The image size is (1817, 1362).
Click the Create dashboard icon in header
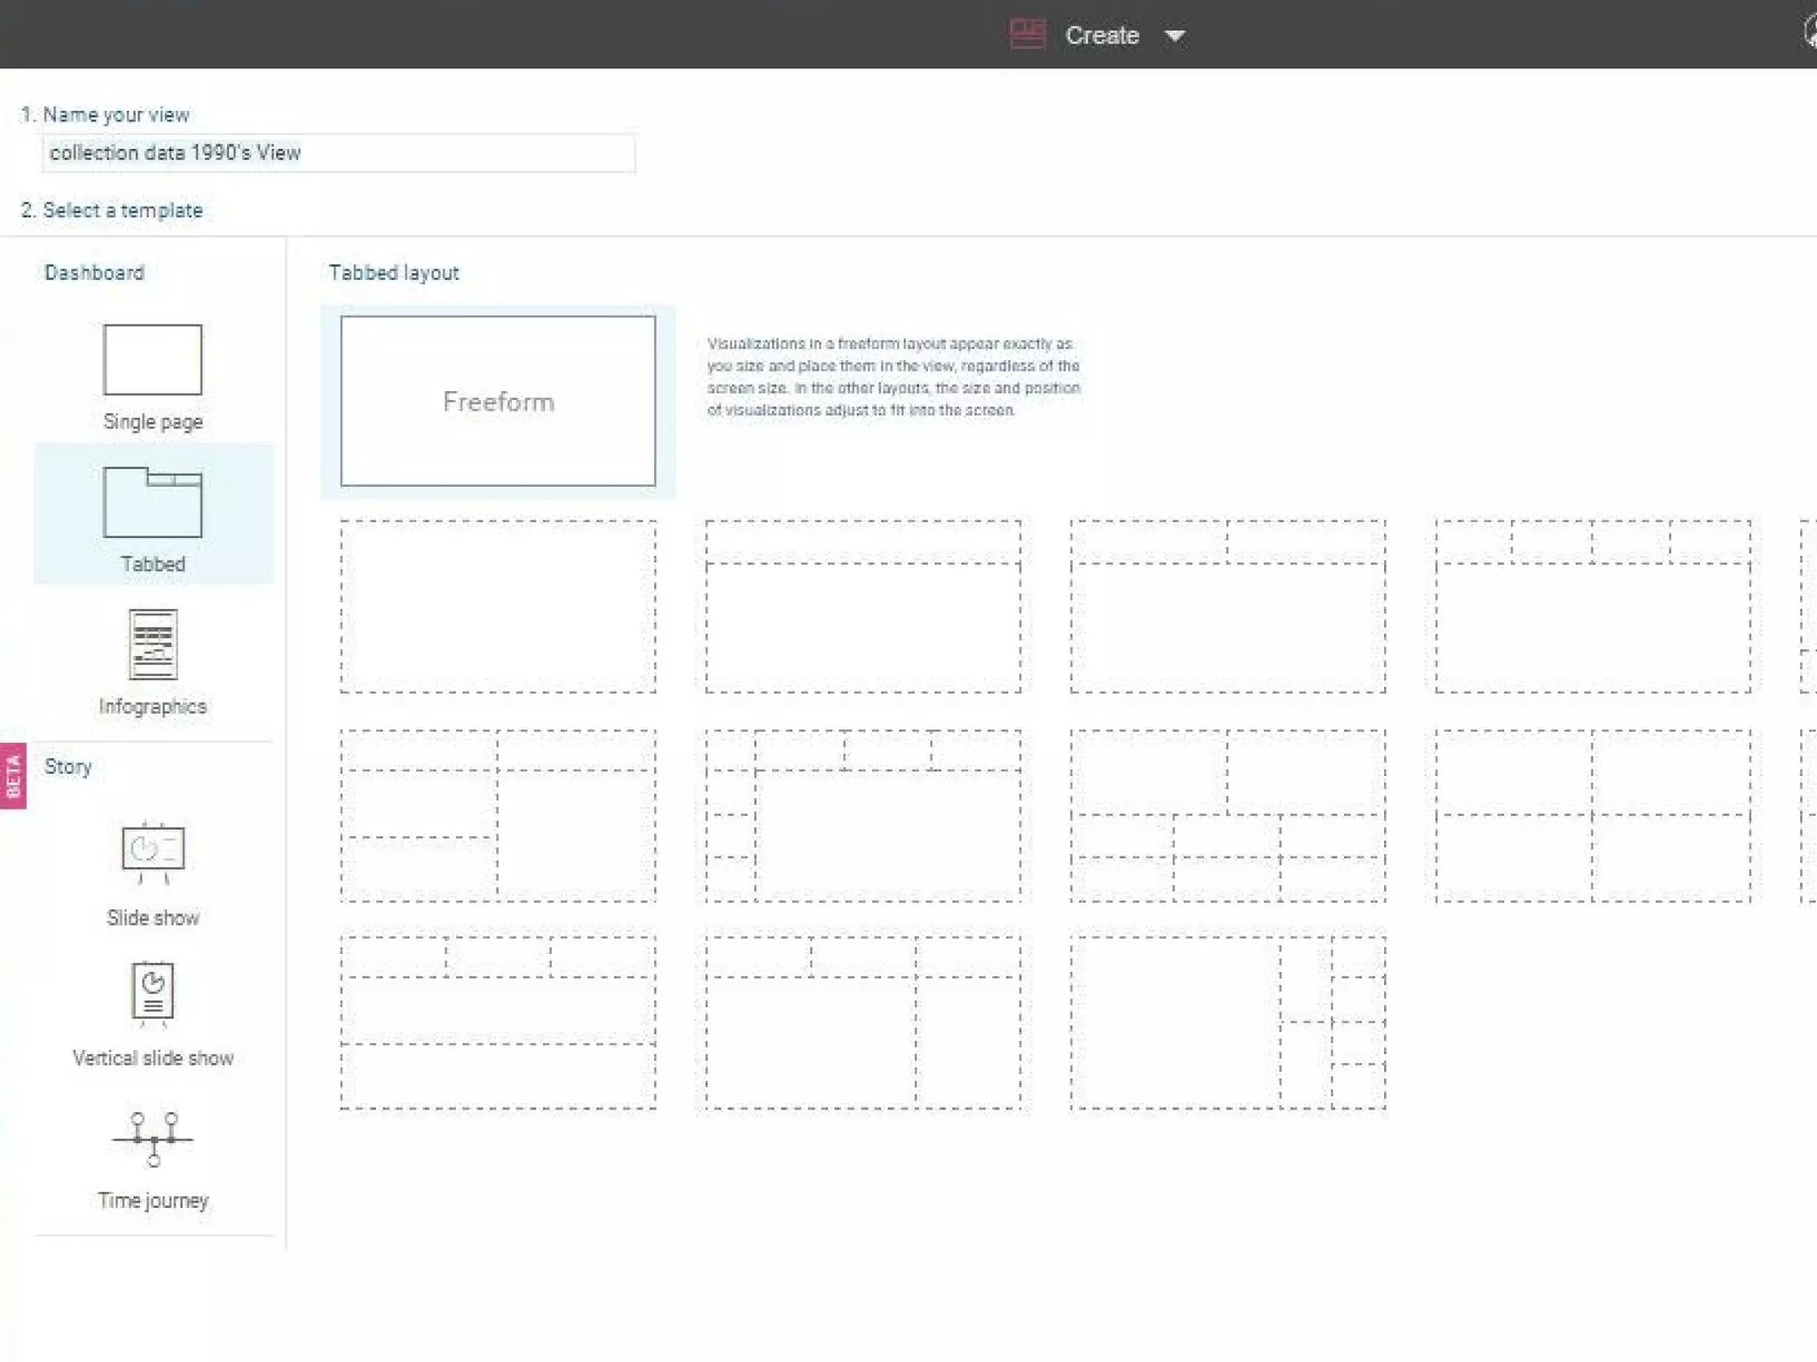click(x=1027, y=35)
